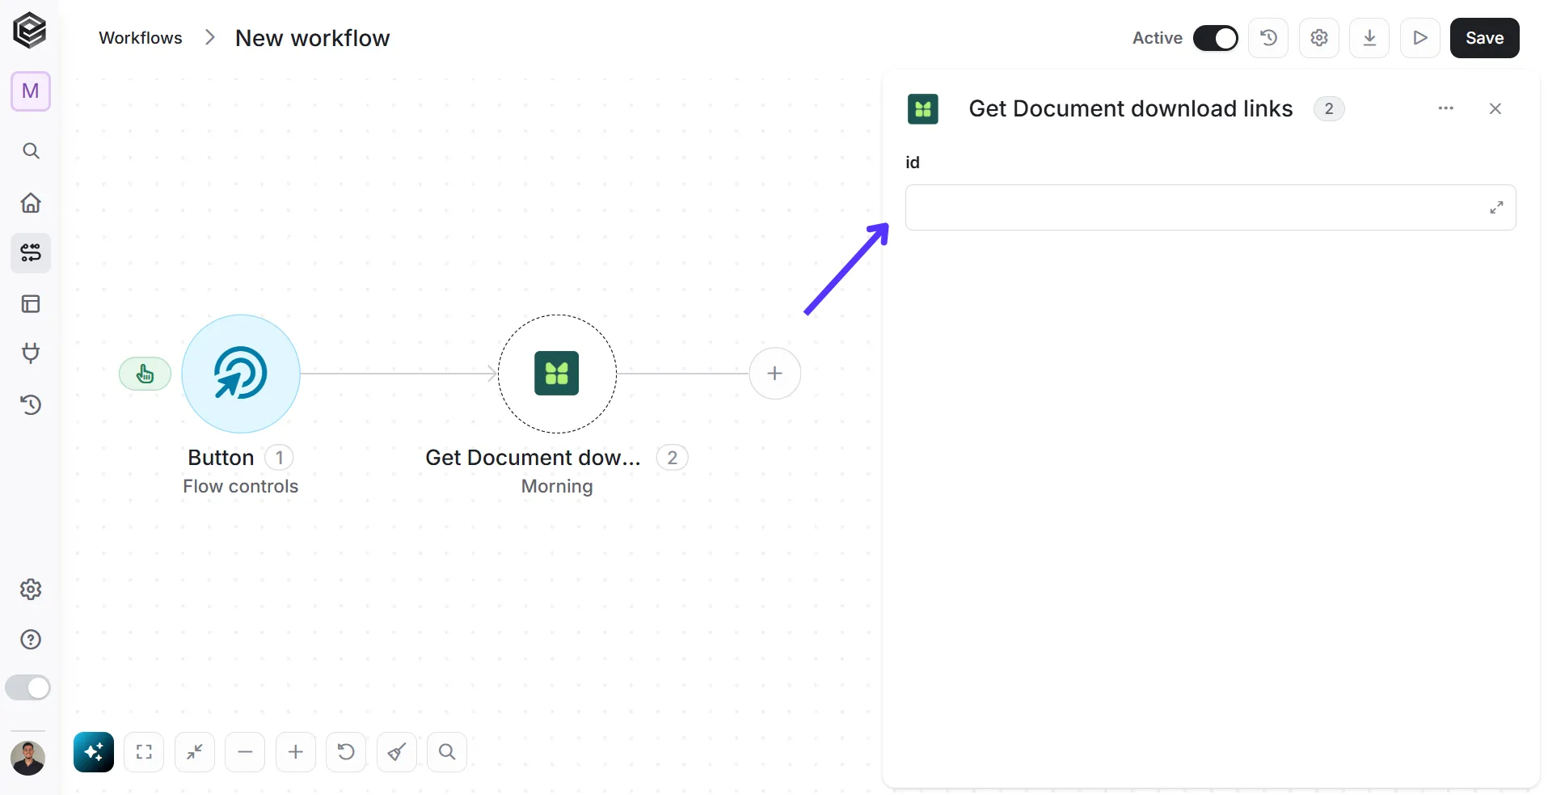1548x795 pixels.
Task: Open the AI sparkle assistant button
Action: coord(94,752)
